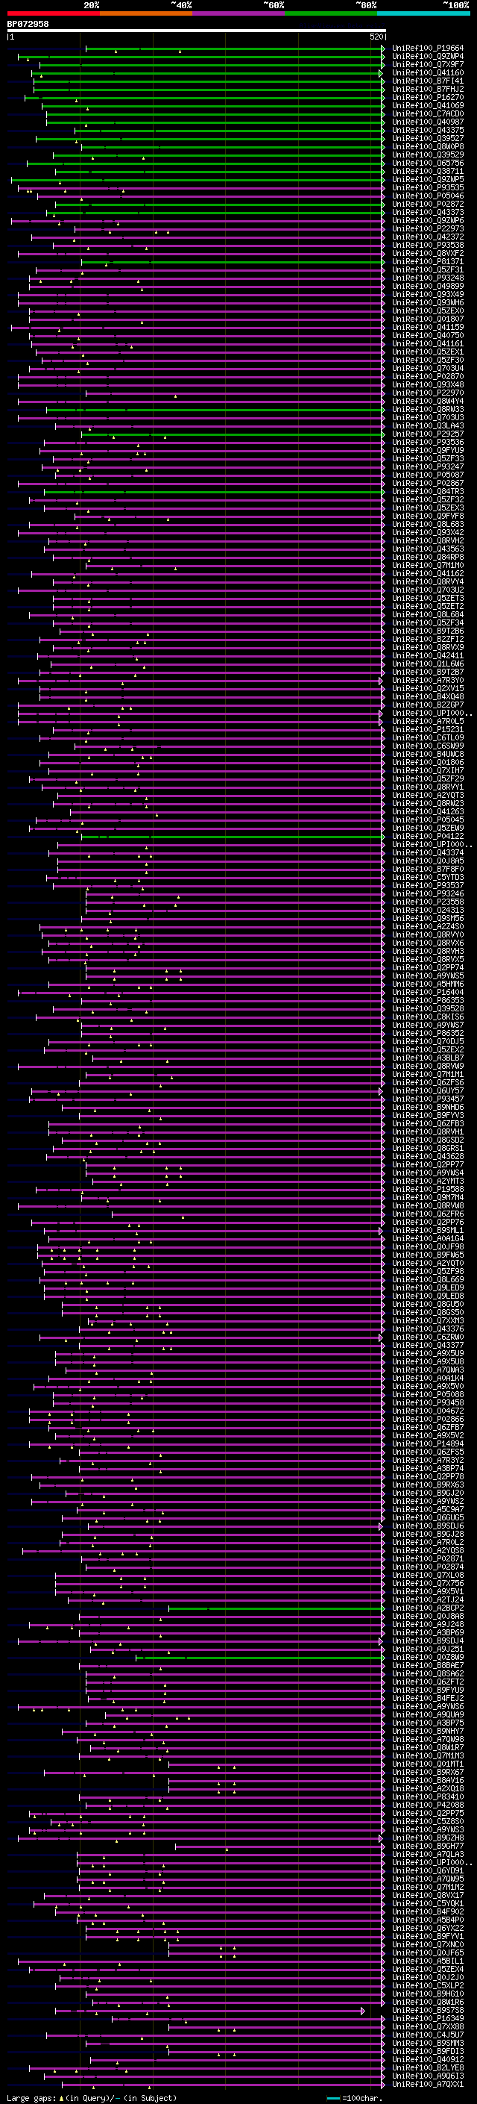Open hit UniRef100_B9GZH8
The image size is (477, 2104).
click(x=427, y=1838)
